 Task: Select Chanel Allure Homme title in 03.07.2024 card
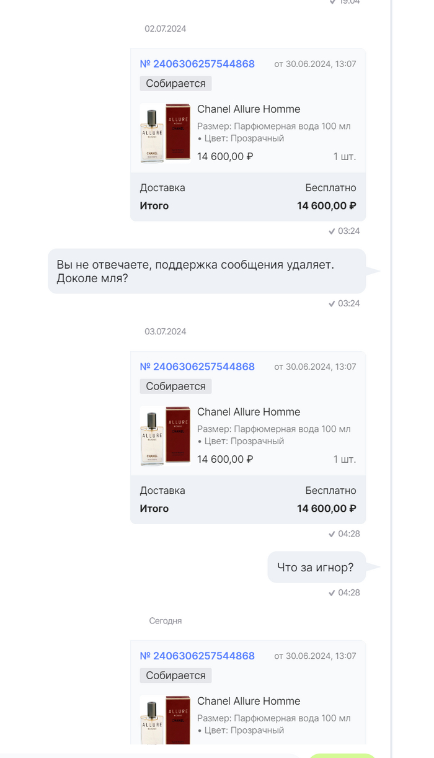249,412
